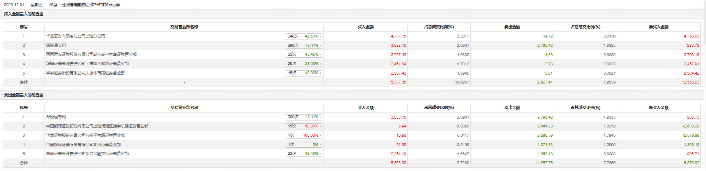
Task: Expand the 23次 43.48% stats badge
Action: (x=304, y=154)
